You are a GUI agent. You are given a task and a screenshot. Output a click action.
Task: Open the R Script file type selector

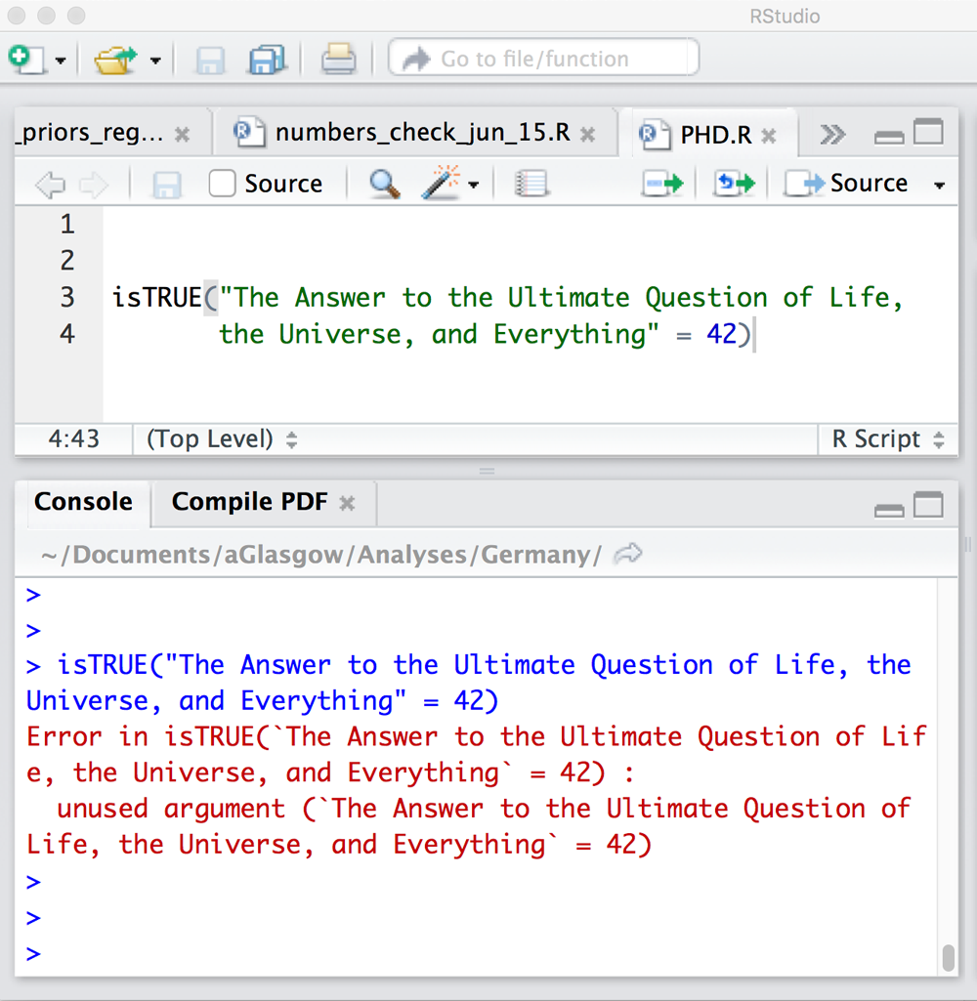click(x=887, y=439)
